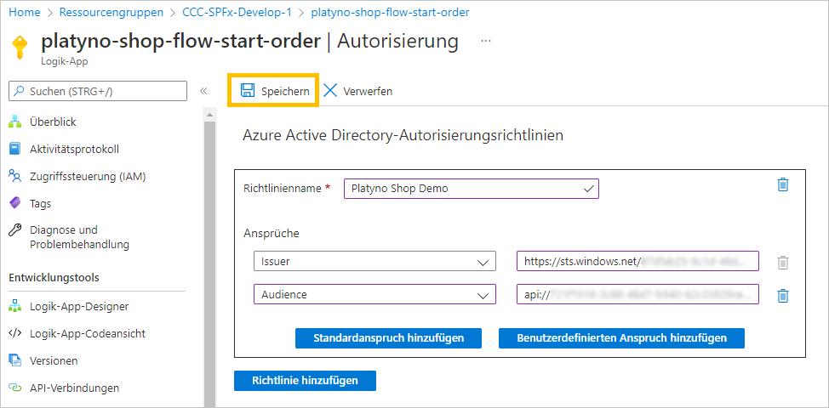The height and width of the screenshot is (408, 829).
Task: Open the platyno-shop-flow-start-order breadcrumb
Action: pos(390,12)
